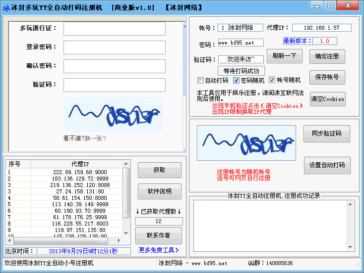
Task: Select proxy row 116.228.55.217:8003
Action: [64, 224]
